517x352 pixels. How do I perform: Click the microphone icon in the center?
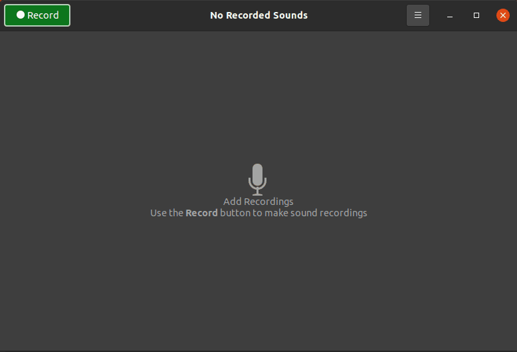coord(258,179)
